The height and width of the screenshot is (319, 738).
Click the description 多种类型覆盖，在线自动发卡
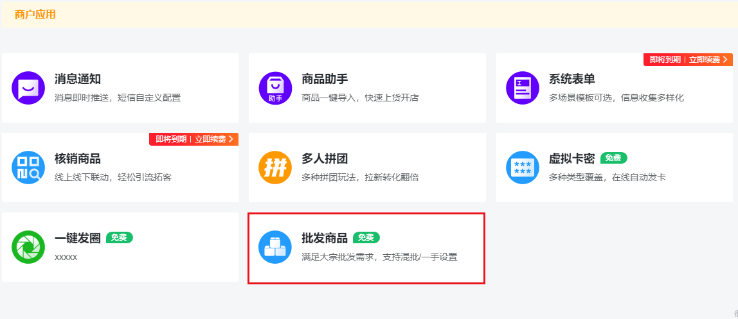pos(607,178)
